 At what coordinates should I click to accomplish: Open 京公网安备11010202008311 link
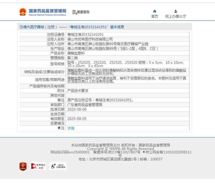(x=169, y=152)
